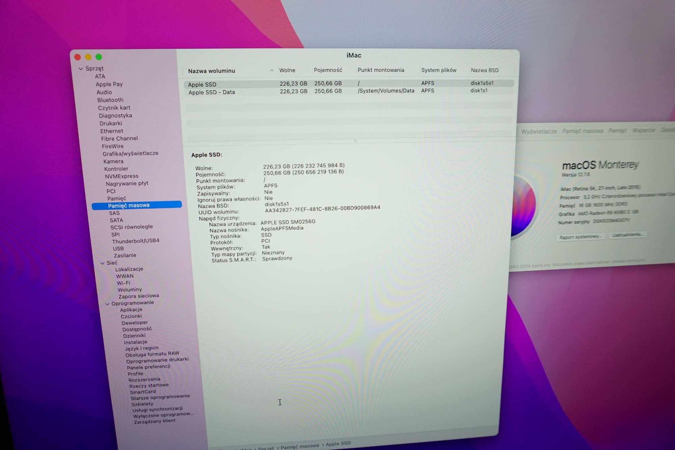Select Rozszerzenia sidebar item
The width and height of the screenshot is (675, 450).
pos(144,379)
